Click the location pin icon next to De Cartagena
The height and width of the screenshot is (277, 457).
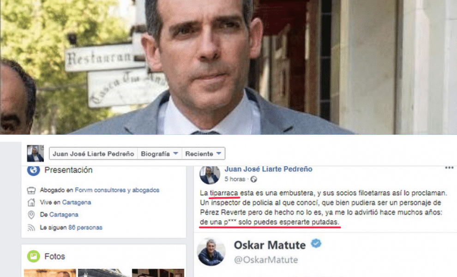coord(31,215)
